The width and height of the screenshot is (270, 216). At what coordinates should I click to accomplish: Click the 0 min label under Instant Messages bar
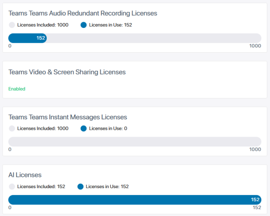pyautogui.click(x=10, y=149)
